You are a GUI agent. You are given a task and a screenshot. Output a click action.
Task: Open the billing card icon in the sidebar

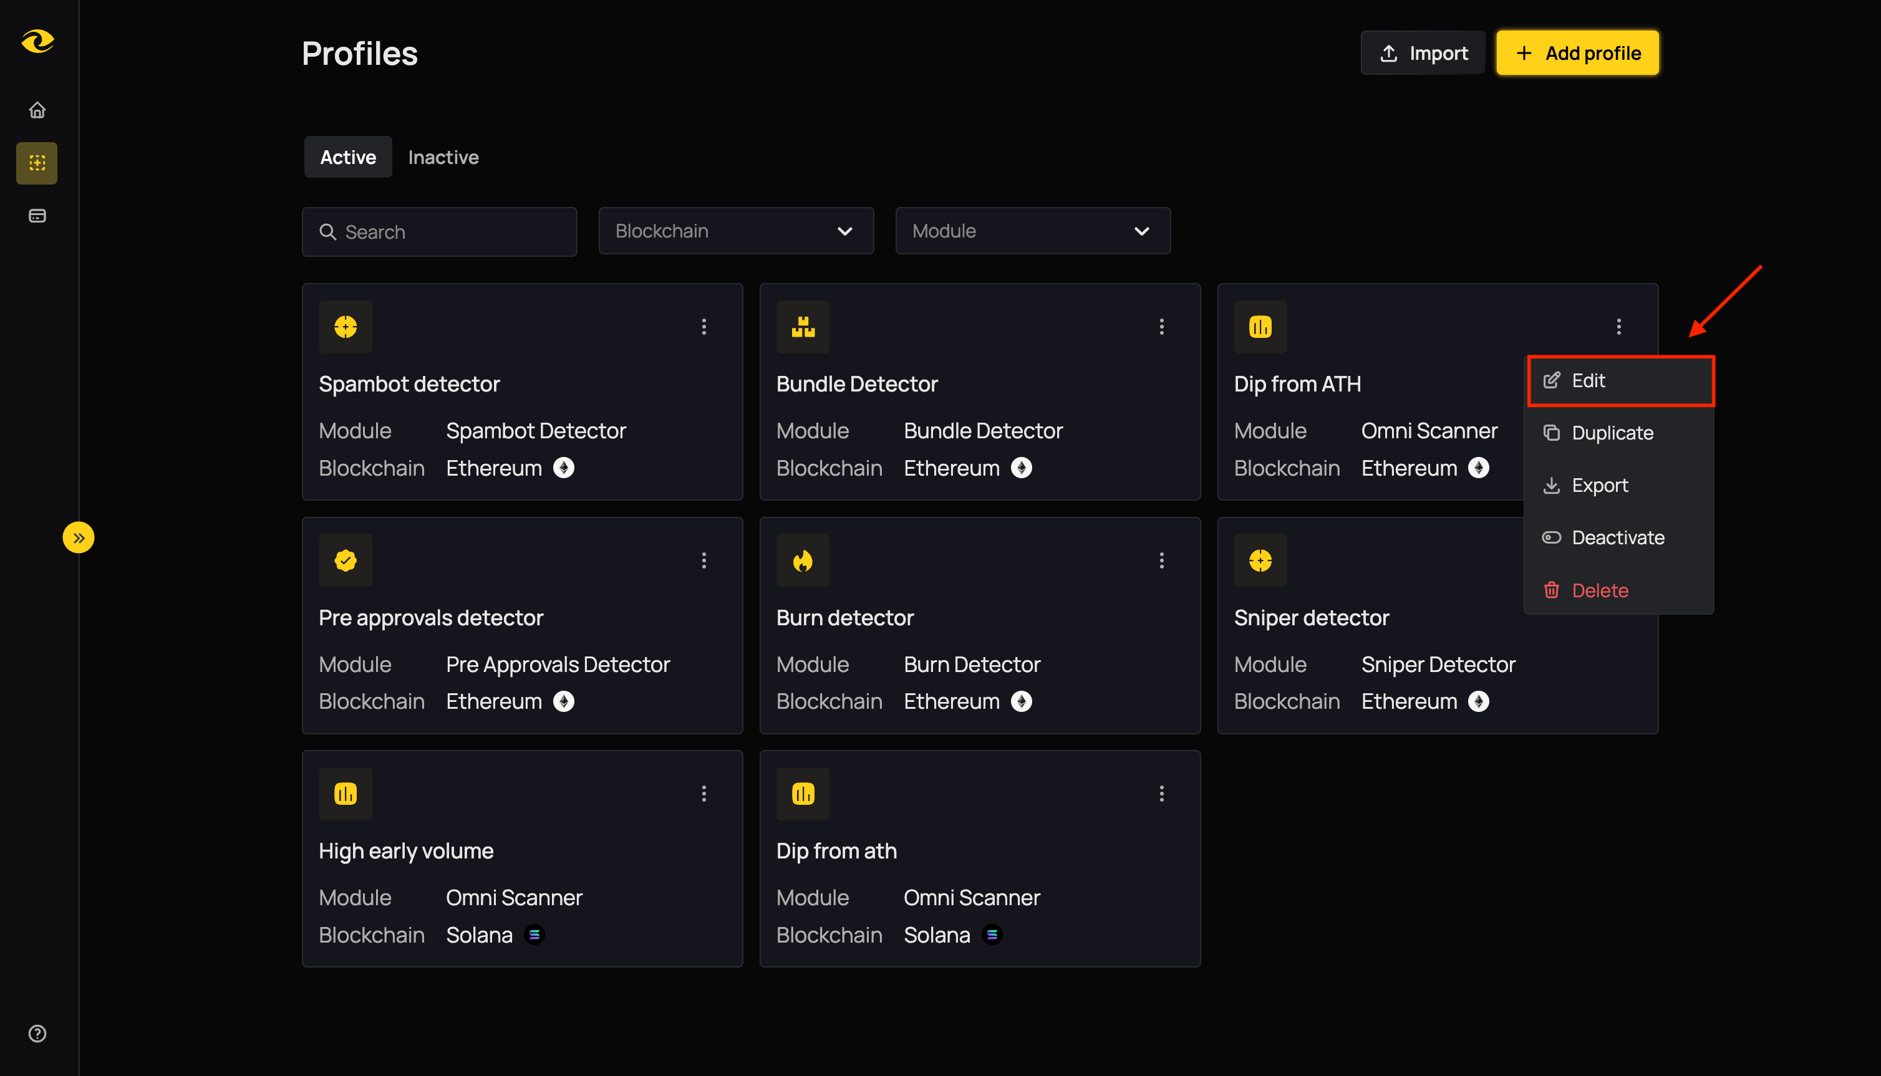pos(36,215)
